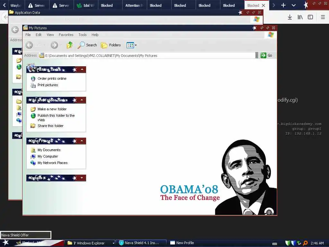Open the Favorites menu

click(66, 35)
